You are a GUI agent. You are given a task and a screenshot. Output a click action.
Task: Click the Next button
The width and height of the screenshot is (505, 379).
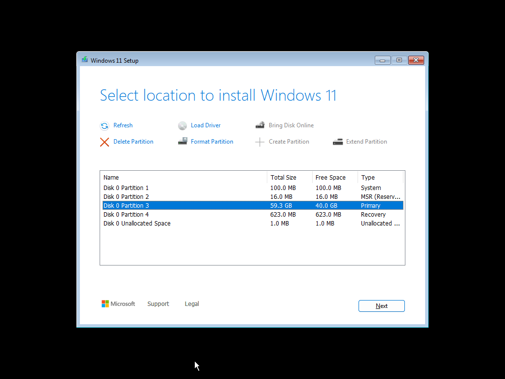pos(382,306)
